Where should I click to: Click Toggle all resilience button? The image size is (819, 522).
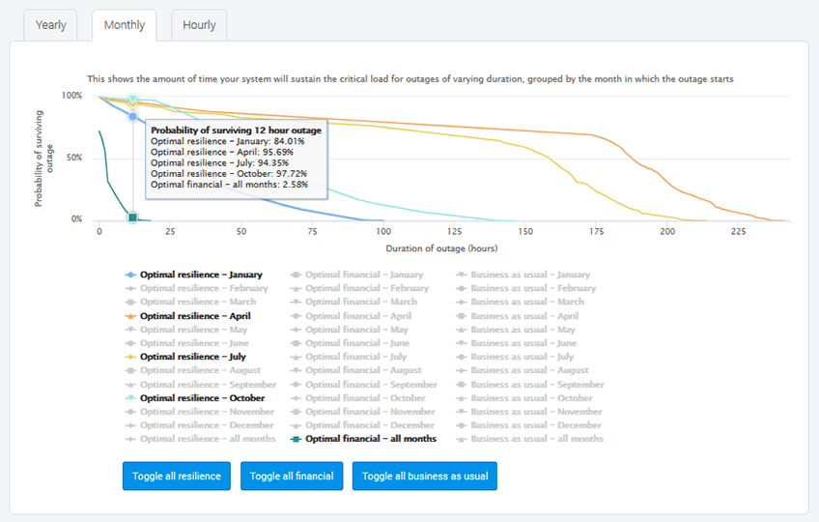[x=177, y=476]
